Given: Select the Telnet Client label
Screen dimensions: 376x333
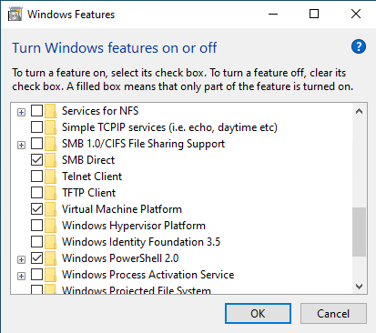Looking at the screenshot, I should (92, 177).
